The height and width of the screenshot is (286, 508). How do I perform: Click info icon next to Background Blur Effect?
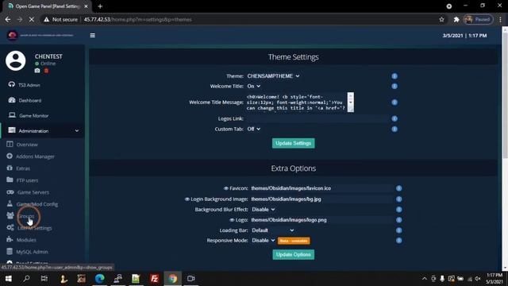tap(398, 210)
